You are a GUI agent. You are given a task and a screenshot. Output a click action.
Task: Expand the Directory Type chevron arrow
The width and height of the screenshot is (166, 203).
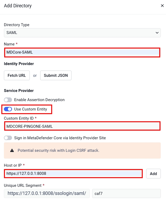coord(157,33)
